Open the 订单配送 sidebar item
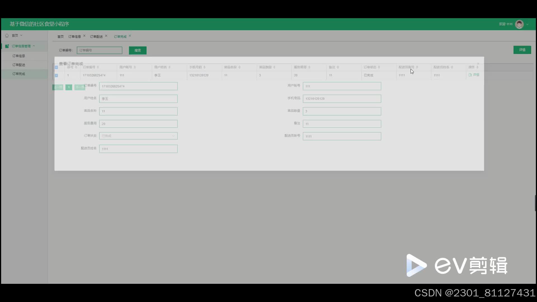The width and height of the screenshot is (537, 302). (x=19, y=65)
